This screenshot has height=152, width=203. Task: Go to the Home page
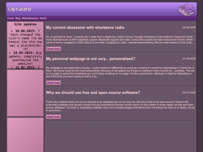coord(11,18)
